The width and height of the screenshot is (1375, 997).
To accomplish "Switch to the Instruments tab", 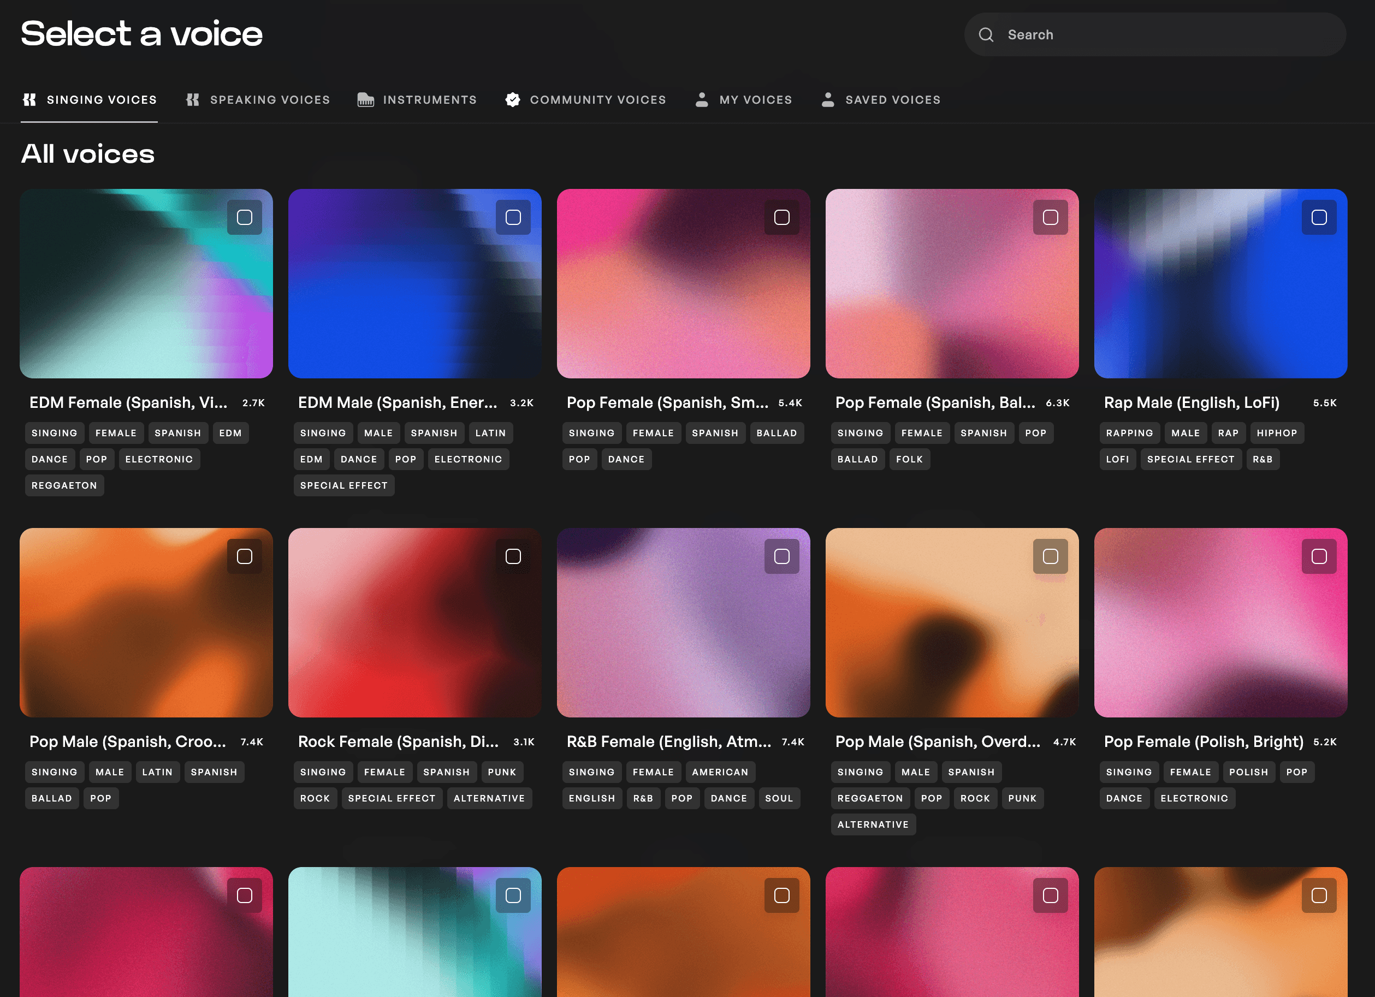I will (x=417, y=99).
